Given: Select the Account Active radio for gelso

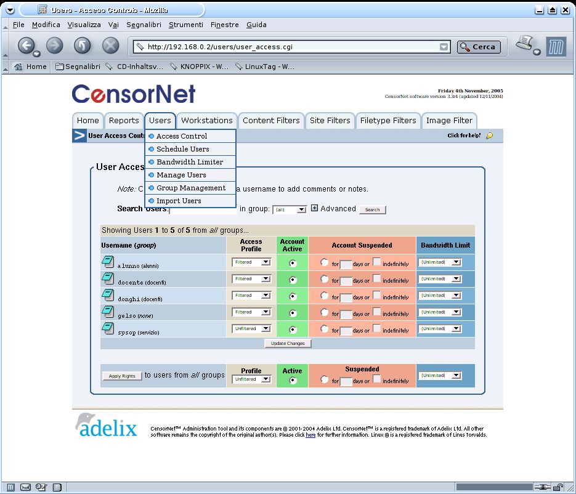Looking at the screenshot, I should pos(293,313).
